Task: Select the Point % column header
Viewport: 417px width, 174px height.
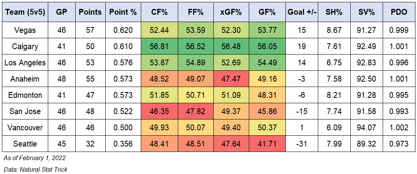Action: click(x=123, y=12)
